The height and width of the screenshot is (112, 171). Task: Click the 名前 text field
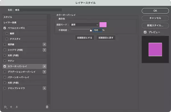(x=38, y=10)
